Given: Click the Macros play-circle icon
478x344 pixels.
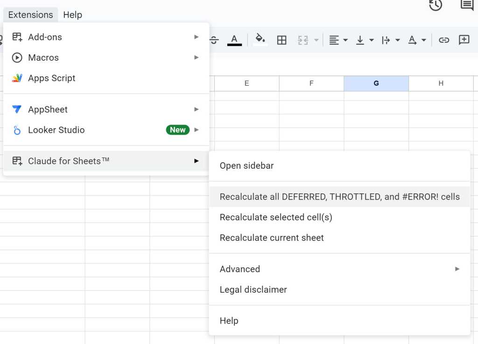Looking at the screenshot, I should click(17, 57).
